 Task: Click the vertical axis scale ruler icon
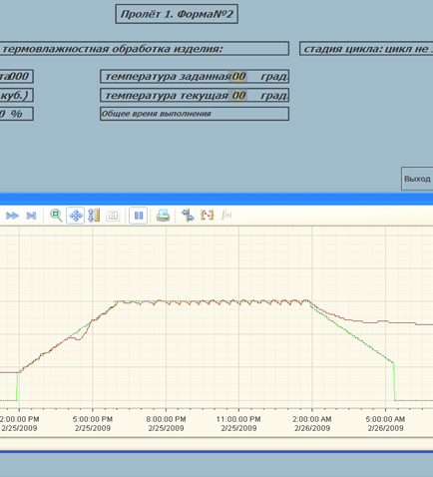[94, 216]
